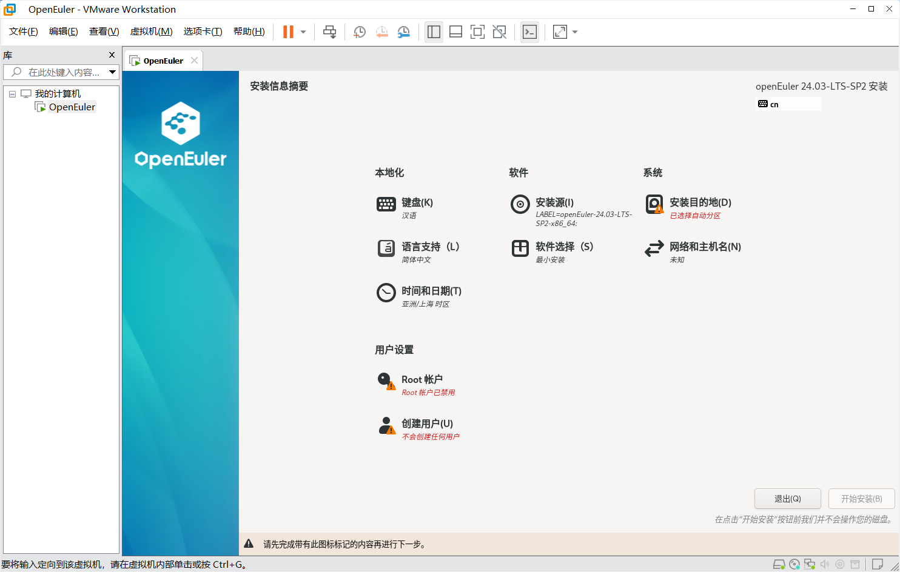The width and height of the screenshot is (900, 572).
Task: Click the camera device status icon
Action: (840, 564)
